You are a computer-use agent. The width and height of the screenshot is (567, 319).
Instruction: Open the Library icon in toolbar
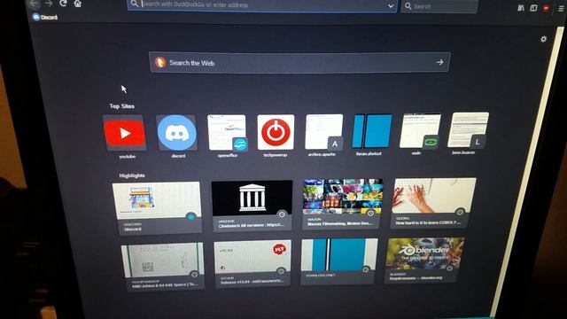tap(521, 8)
